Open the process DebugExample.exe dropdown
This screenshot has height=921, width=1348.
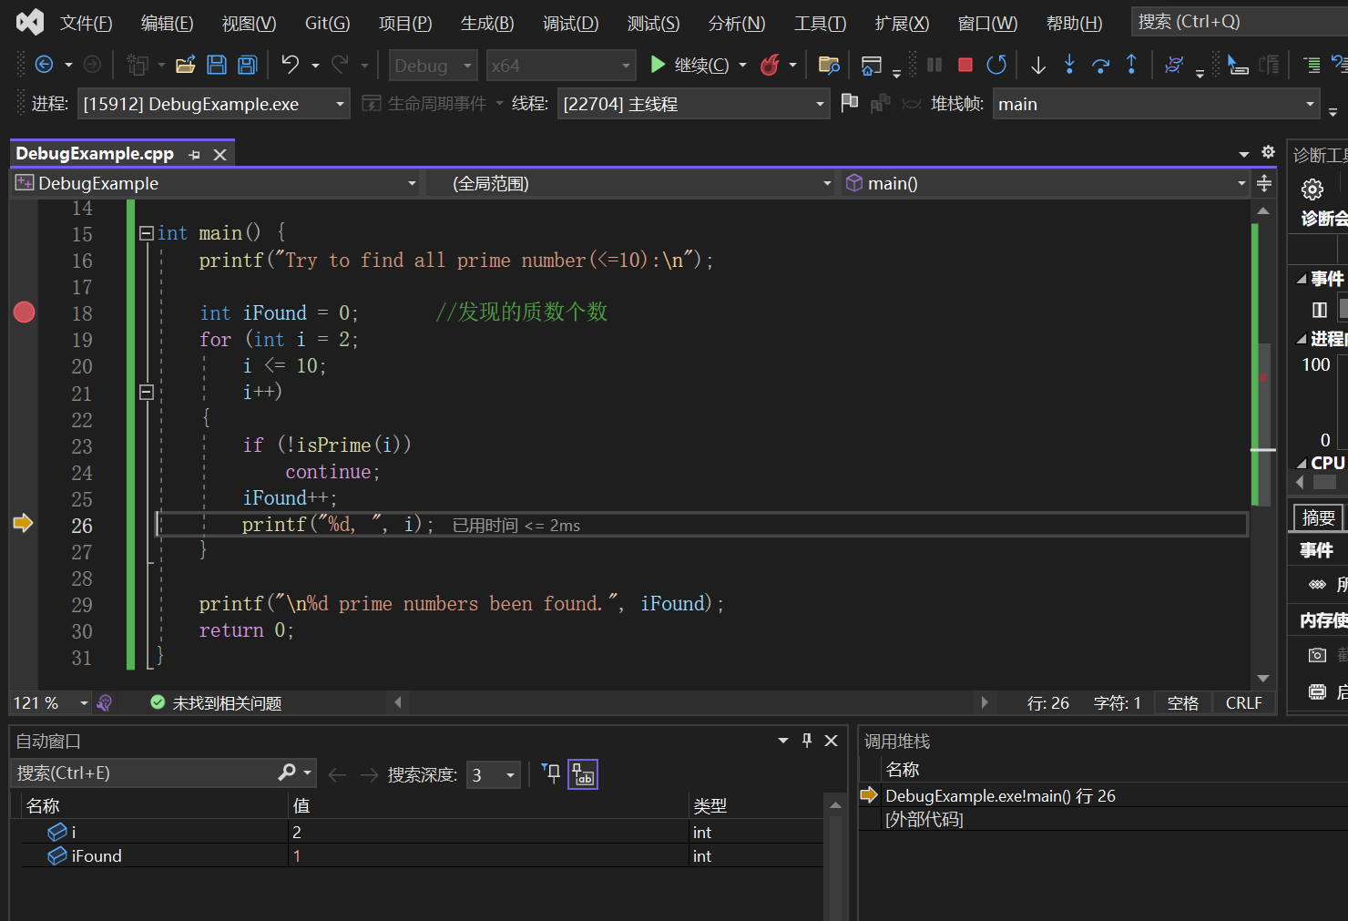click(214, 104)
